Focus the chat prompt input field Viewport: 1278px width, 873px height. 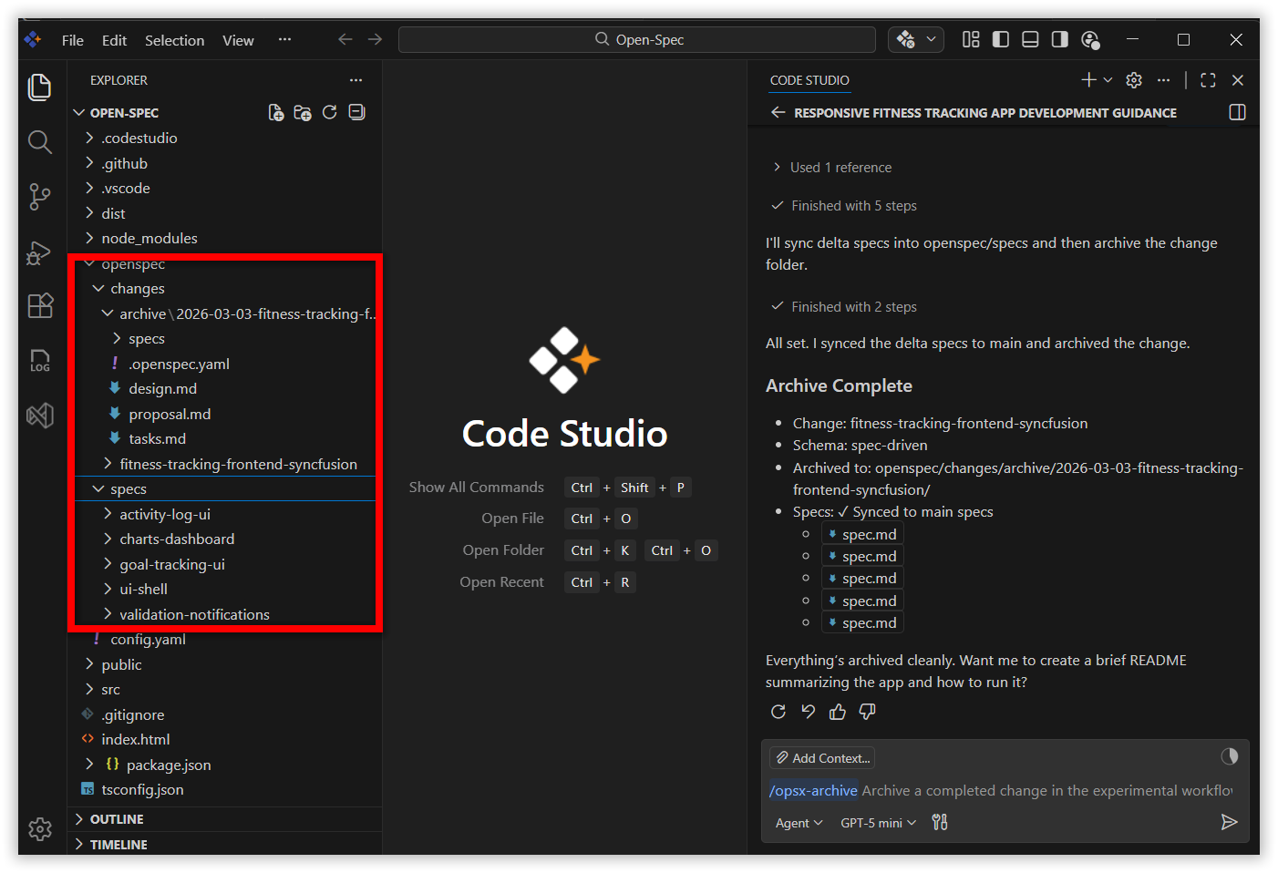coord(1000,790)
